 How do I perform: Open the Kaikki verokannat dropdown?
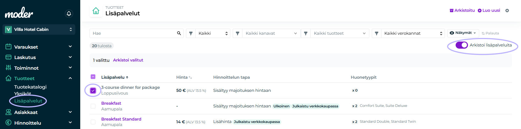(x=413, y=33)
